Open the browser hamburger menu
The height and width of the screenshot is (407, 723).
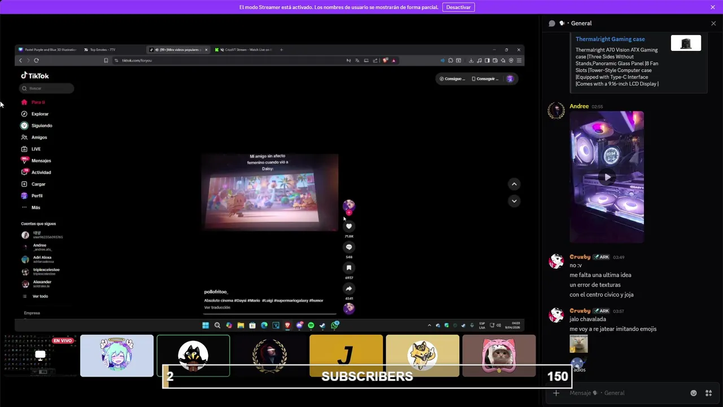pos(519,60)
